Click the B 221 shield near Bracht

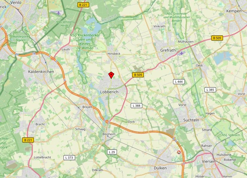pos(28,140)
